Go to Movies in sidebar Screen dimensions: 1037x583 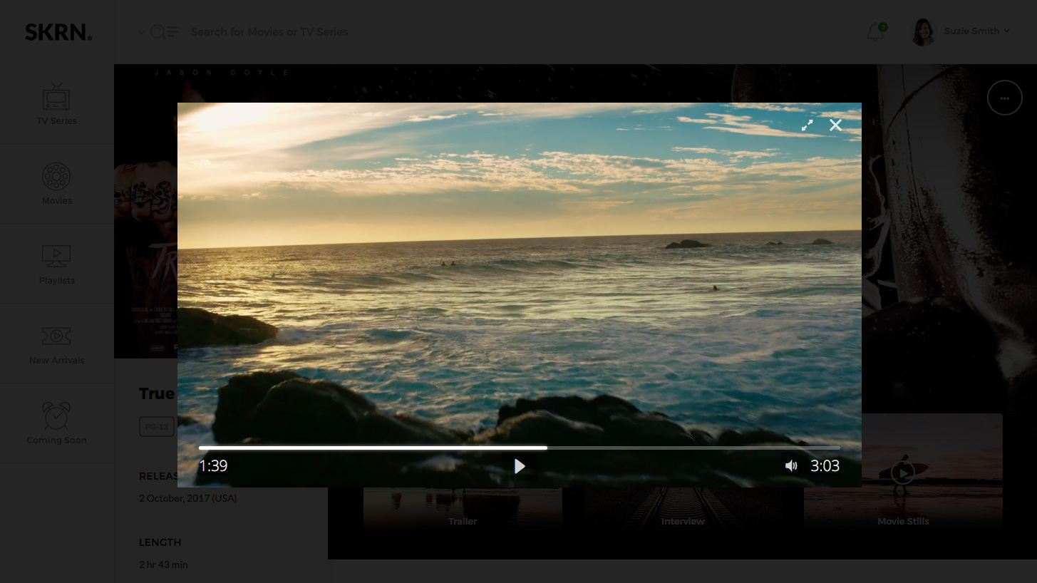click(x=56, y=184)
